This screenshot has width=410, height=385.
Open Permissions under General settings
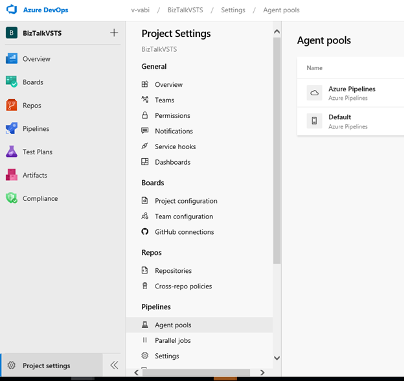pos(172,115)
